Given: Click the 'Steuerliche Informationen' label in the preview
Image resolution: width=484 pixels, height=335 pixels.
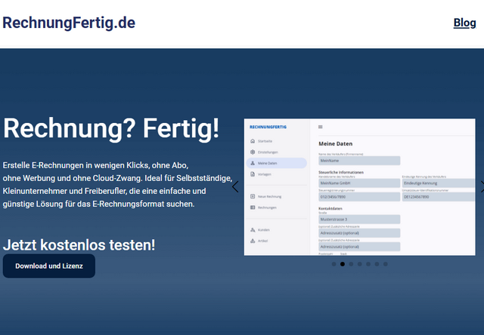Looking at the screenshot, I should click(x=341, y=173).
